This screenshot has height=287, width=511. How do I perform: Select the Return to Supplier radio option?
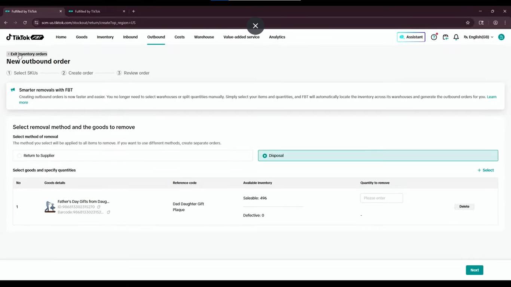click(x=133, y=155)
